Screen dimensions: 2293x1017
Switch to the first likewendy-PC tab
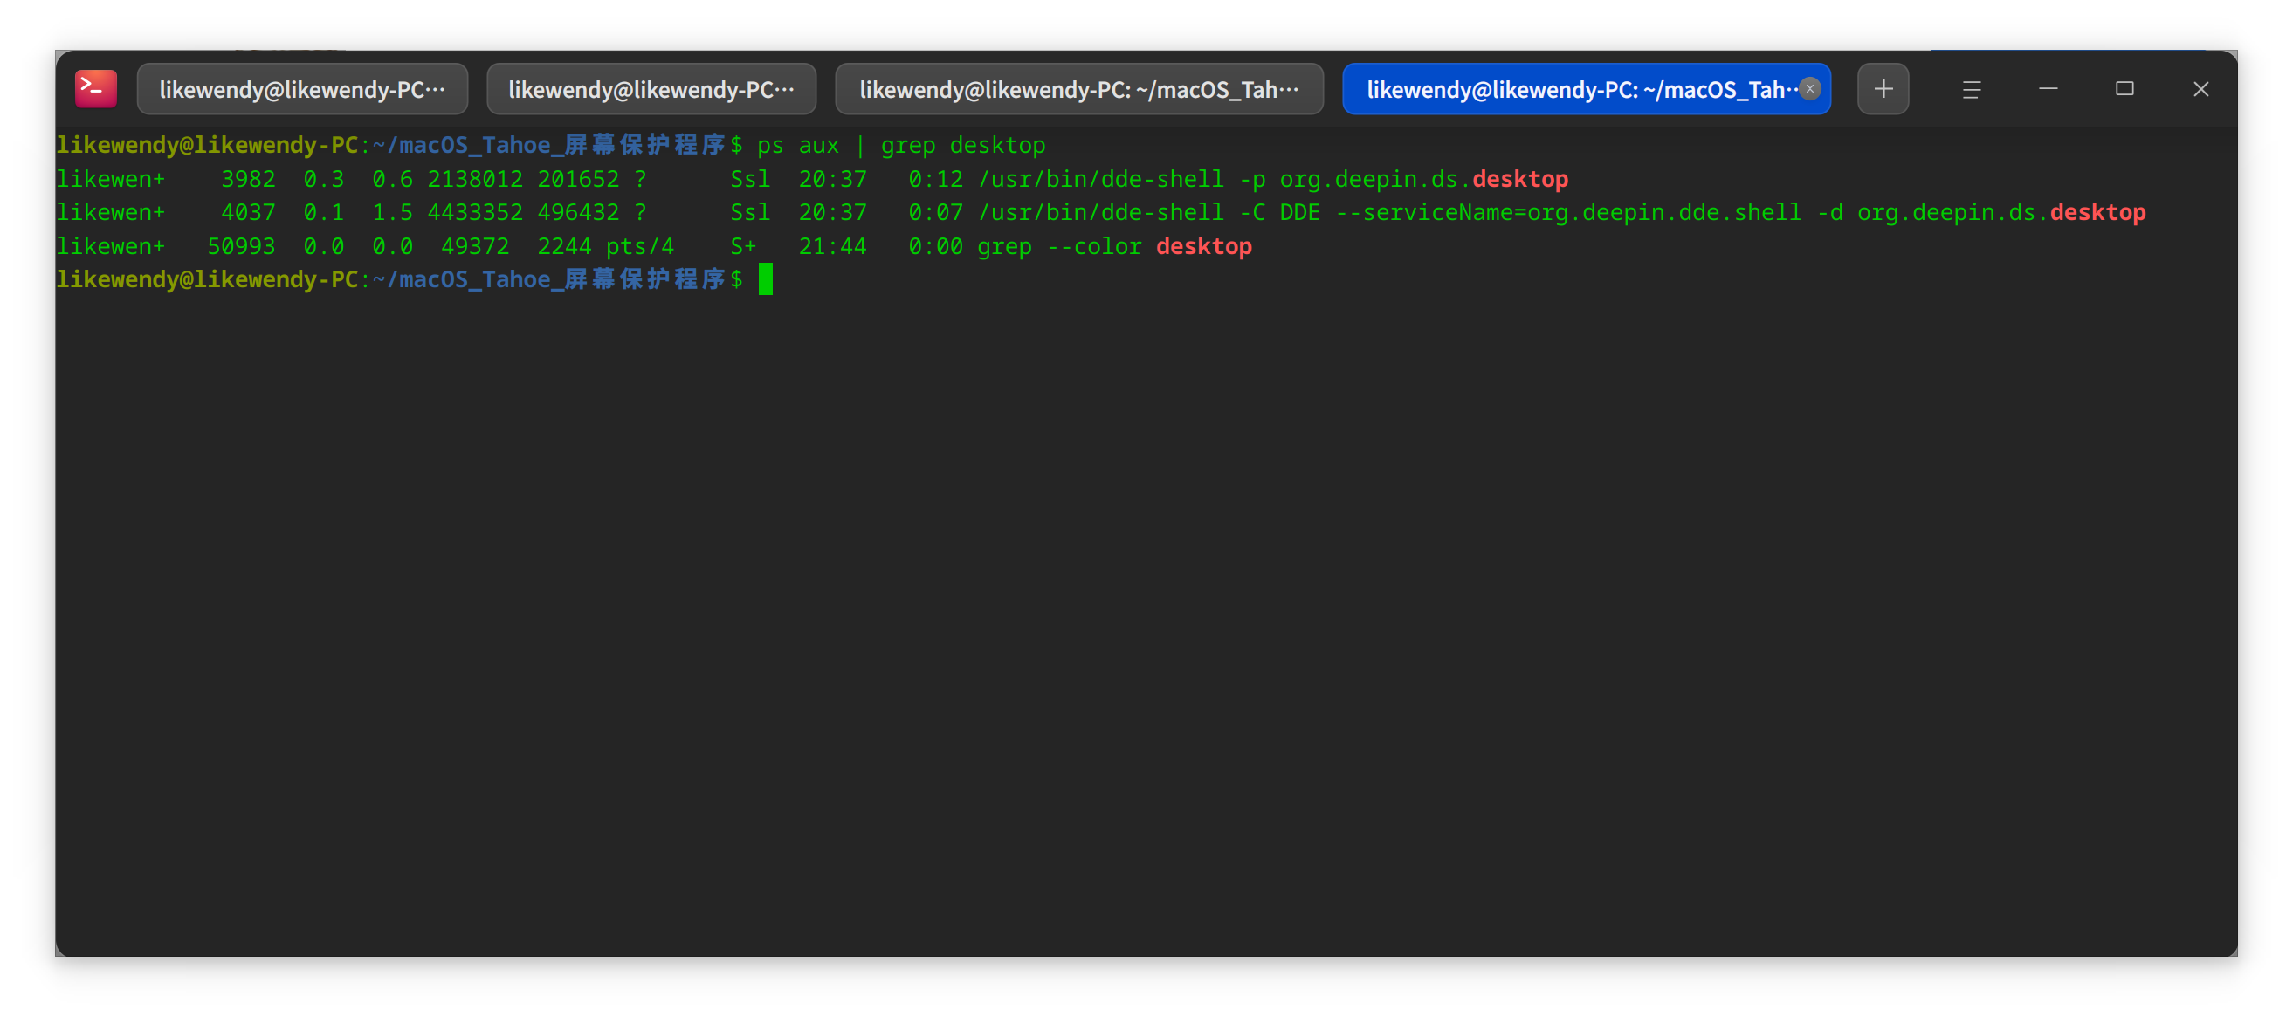(302, 89)
